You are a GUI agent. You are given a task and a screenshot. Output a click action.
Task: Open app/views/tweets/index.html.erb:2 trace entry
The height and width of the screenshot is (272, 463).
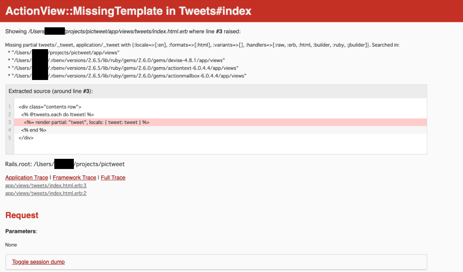(x=45, y=193)
